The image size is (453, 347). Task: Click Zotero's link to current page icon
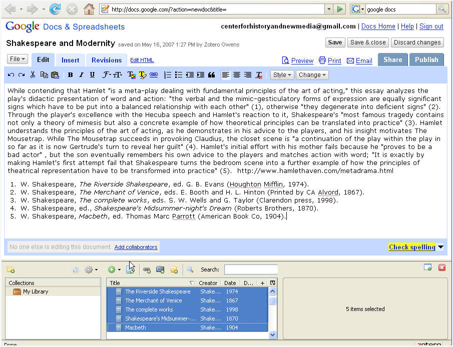click(x=147, y=270)
